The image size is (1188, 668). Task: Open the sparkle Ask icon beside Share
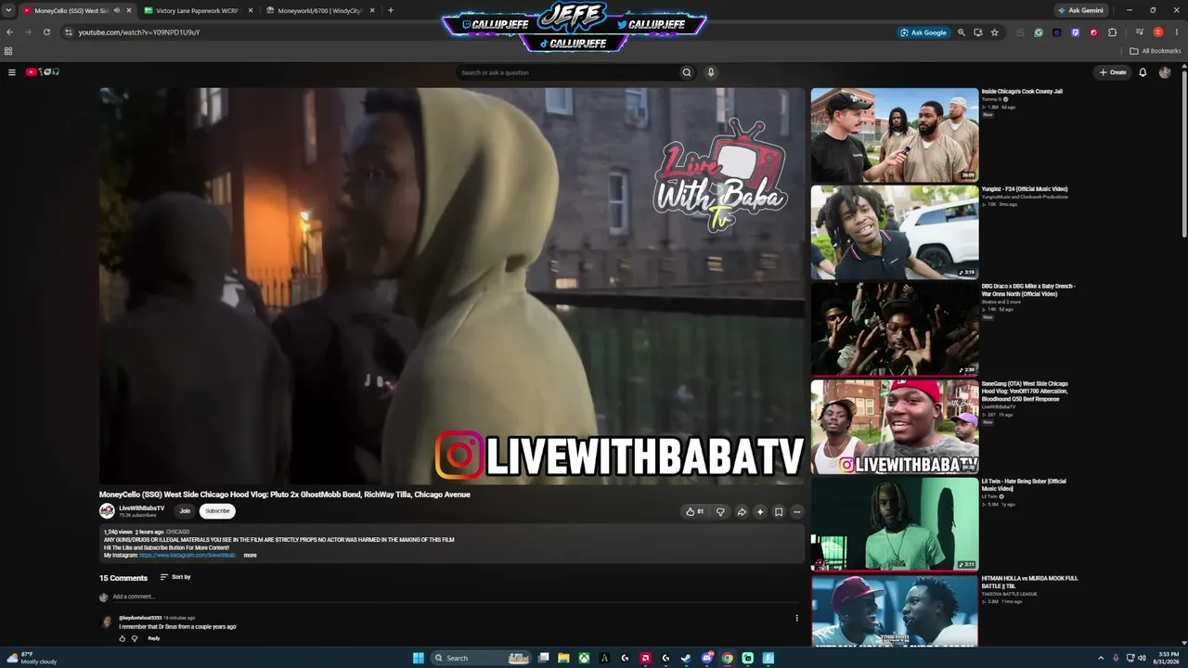pyautogui.click(x=760, y=511)
